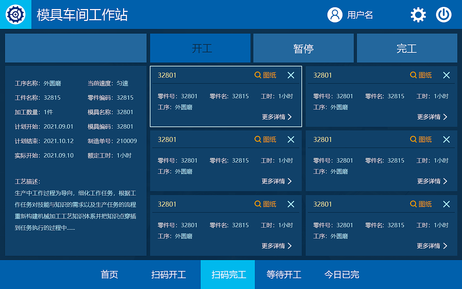Click the magnifier 图纸 icon on the middle right card

click(x=420, y=139)
